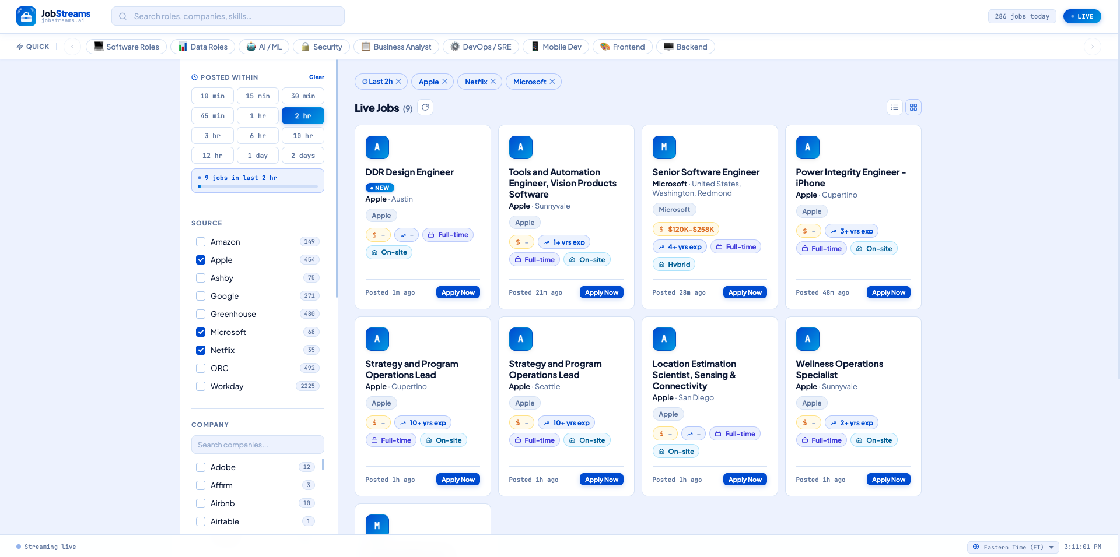Click Apple logo on Location Estimation Scientist card

664,339
